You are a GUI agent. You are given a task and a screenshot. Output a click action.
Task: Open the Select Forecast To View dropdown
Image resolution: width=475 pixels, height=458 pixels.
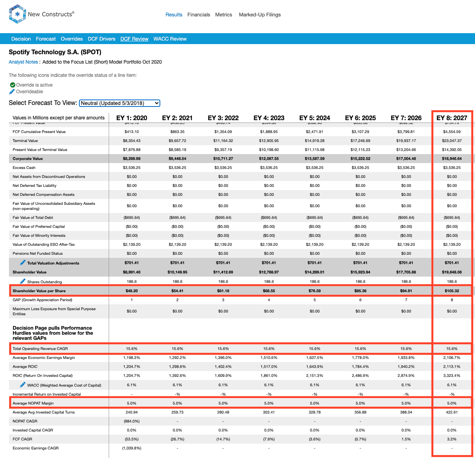point(120,103)
